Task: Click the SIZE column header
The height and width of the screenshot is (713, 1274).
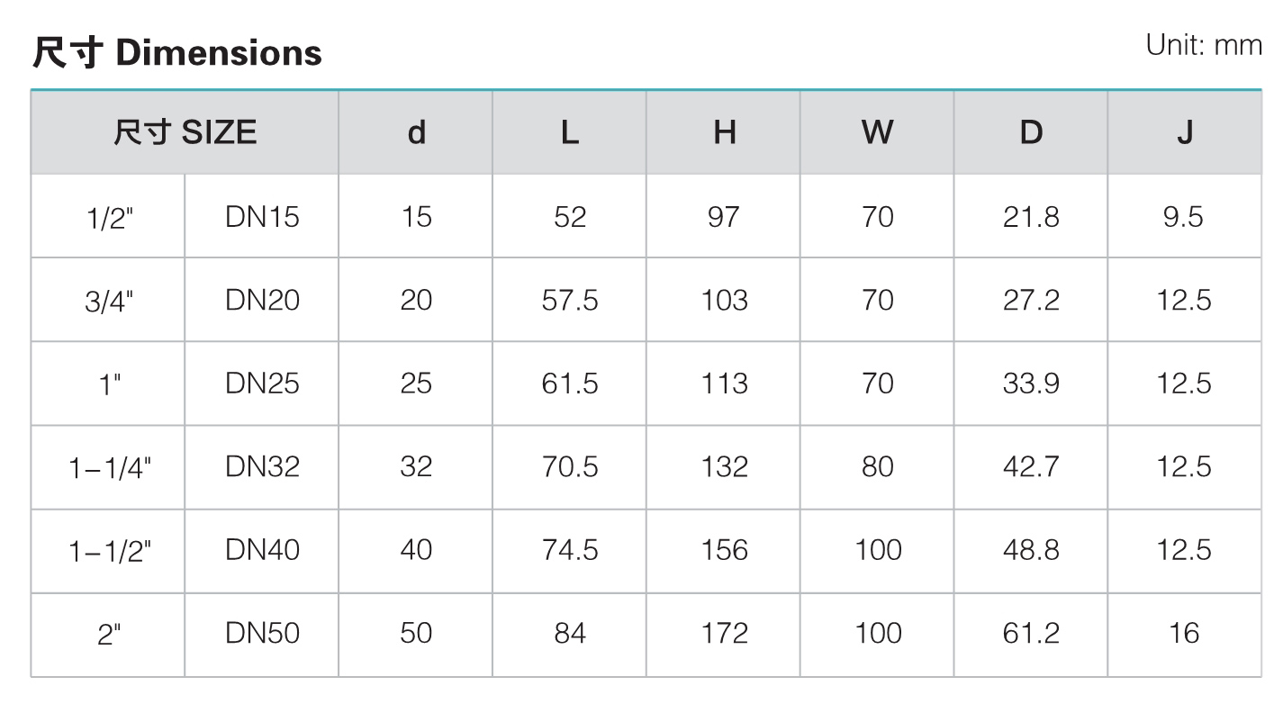Action: (x=185, y=132)
